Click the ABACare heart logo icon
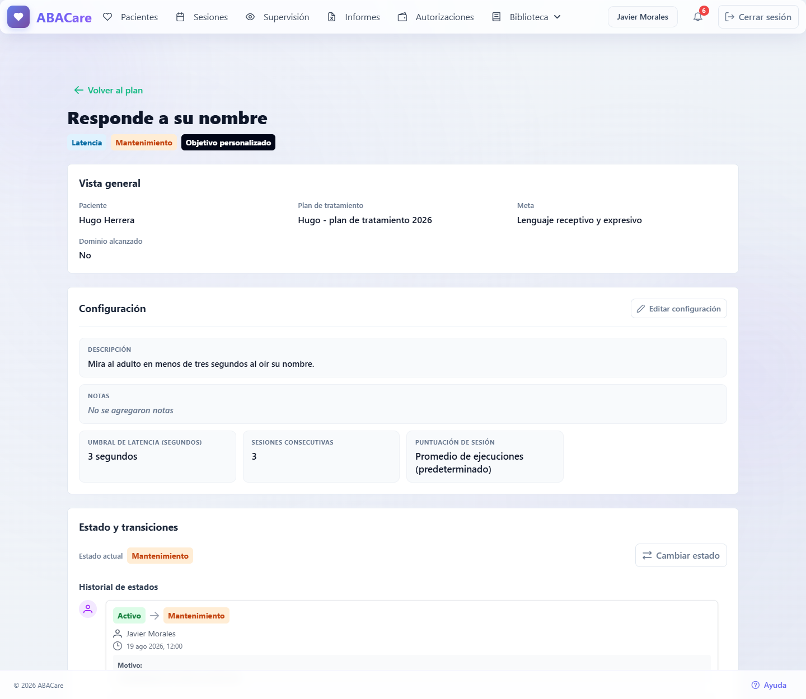 18,17
